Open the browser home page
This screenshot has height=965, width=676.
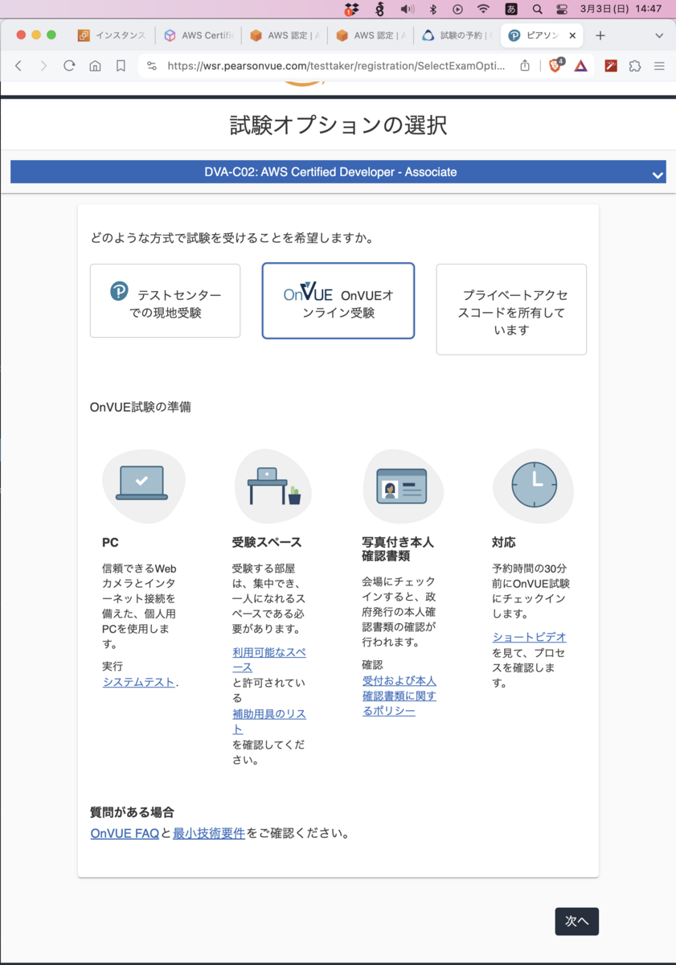tap(95, 66)
